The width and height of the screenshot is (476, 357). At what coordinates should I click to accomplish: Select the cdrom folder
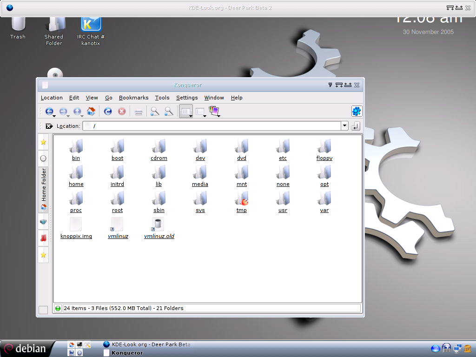pos(159,150)
